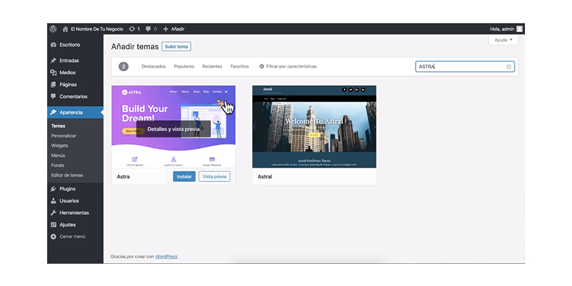Click the Herramientas wrench icon

point(53,213)
